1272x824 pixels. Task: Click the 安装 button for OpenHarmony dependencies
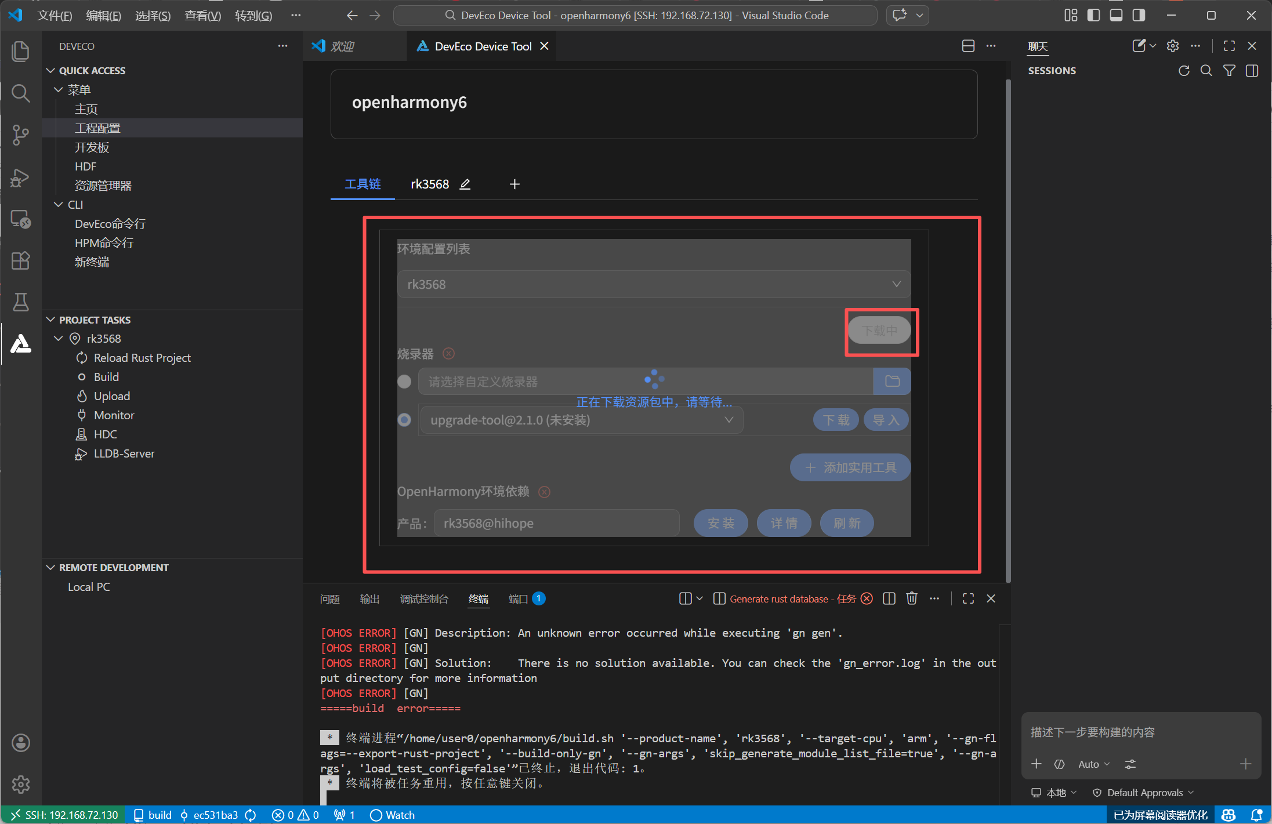tap(720, 523)
